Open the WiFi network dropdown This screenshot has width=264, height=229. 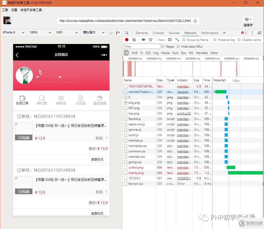click(67, 32)
